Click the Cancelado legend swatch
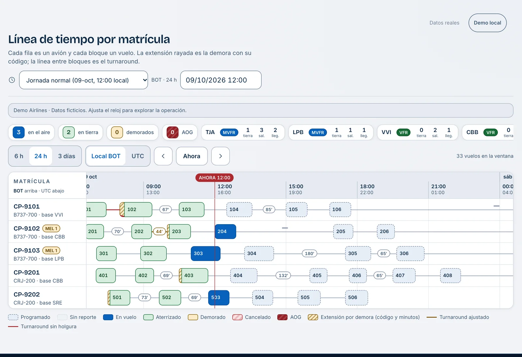522x357 pixels. pyautogui.click(x=238, y=317)
